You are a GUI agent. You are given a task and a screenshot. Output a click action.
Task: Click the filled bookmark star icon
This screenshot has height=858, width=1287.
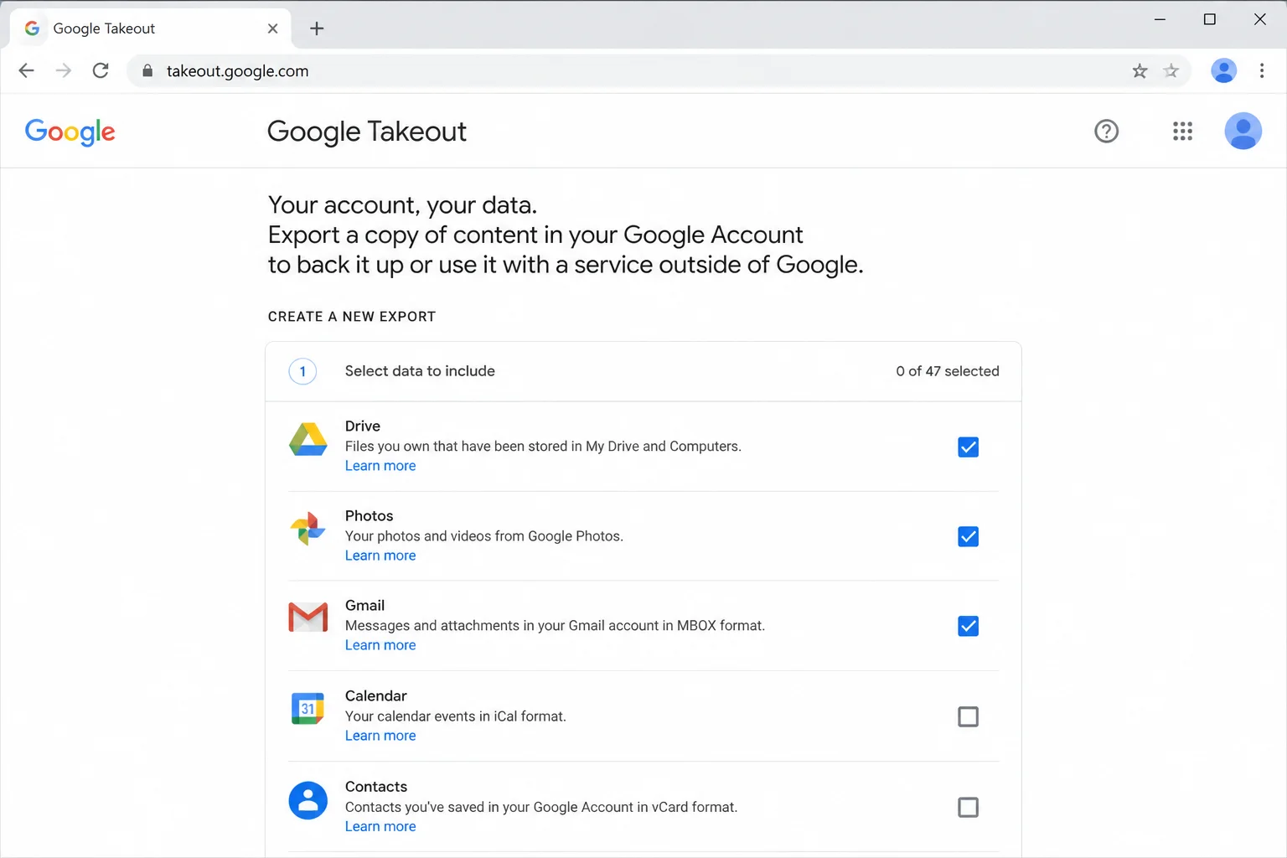[x=1140, y=71]
